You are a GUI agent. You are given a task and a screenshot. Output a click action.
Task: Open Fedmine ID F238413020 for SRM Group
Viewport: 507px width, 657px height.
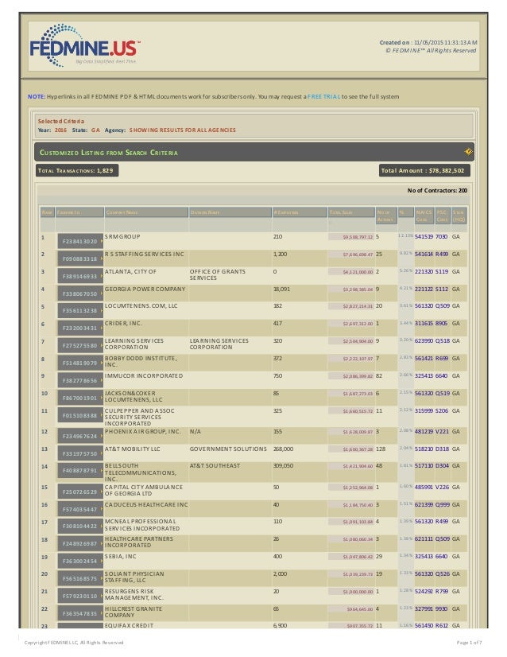coord(80,241)
